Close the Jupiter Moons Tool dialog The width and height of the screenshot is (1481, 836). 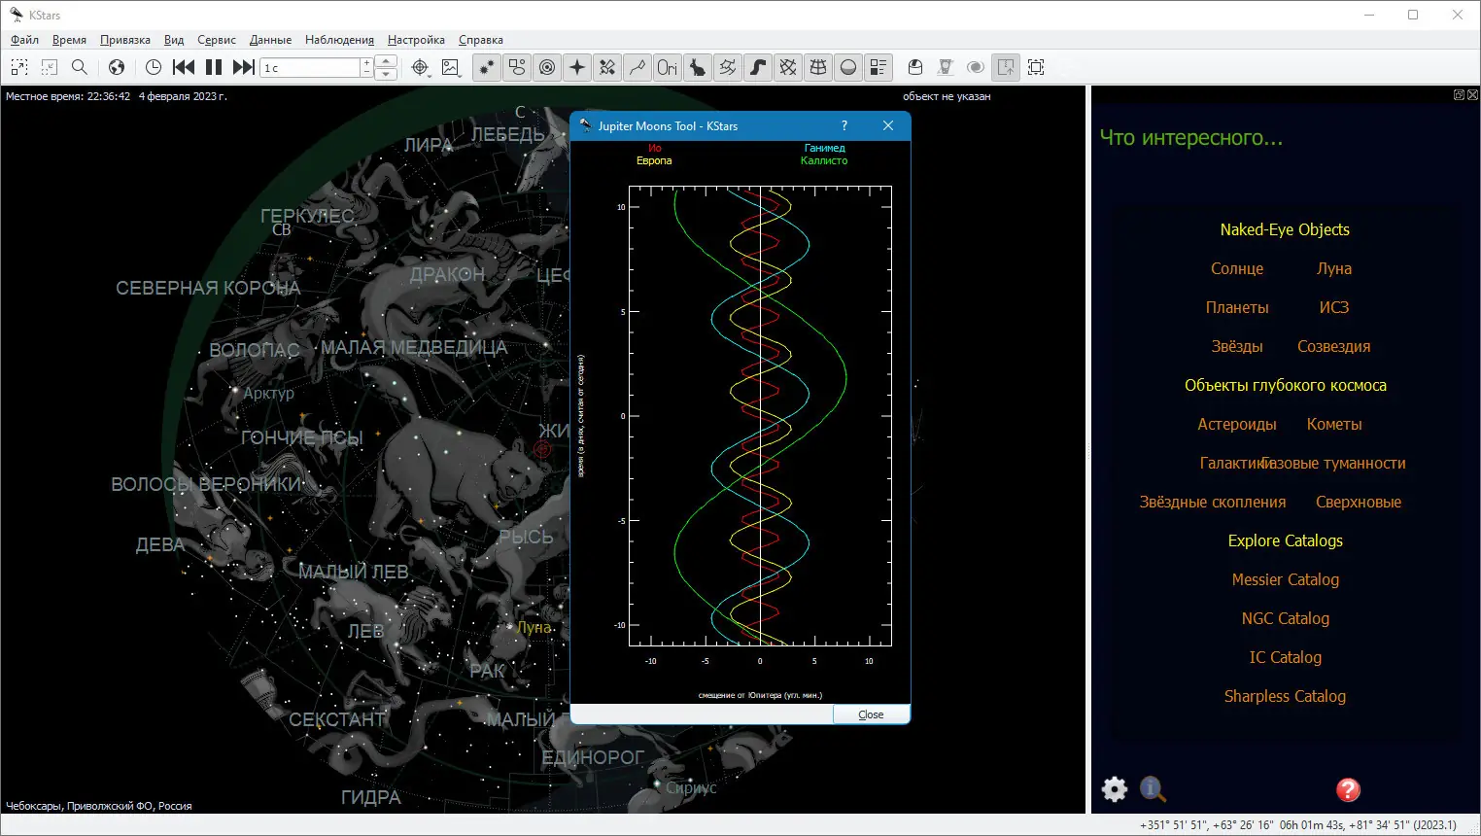pos(871,714)
